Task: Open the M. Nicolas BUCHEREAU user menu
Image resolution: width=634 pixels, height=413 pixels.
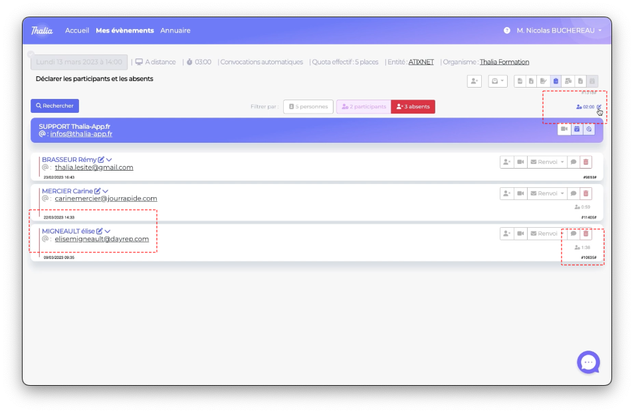Action: coord(559,31)
